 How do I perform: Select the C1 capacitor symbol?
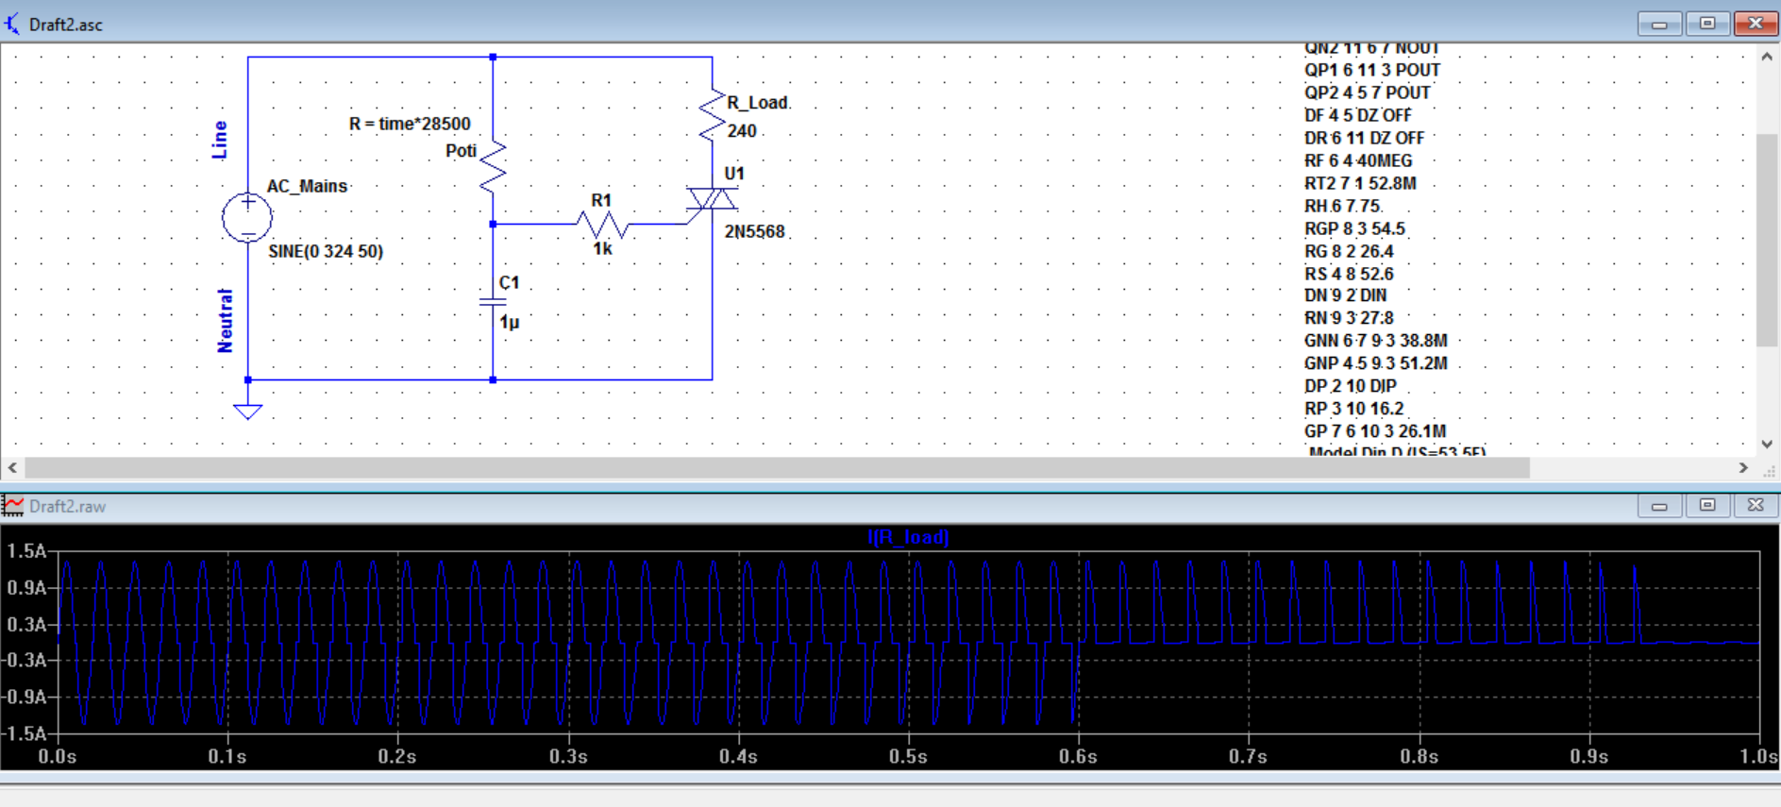493,302
